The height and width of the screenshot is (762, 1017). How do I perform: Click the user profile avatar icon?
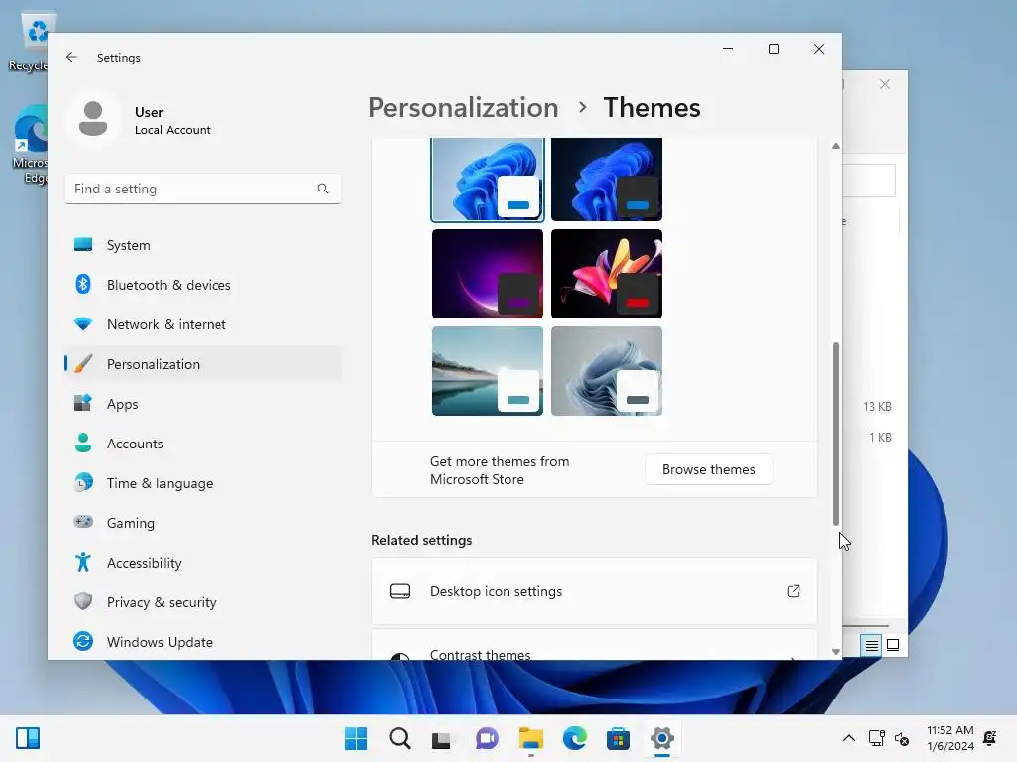(x=93, y=119)
